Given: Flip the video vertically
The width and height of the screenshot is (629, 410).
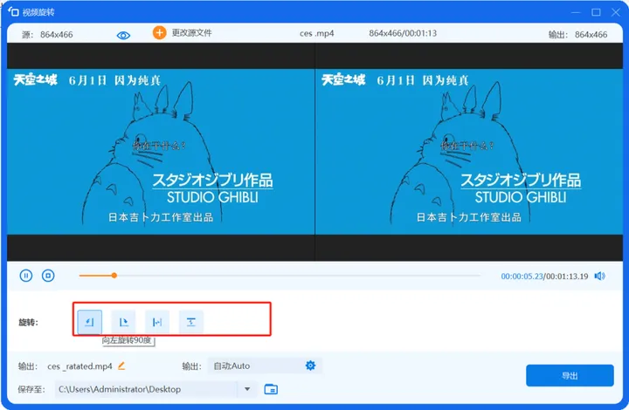Looking at the screenshot, I should (x=191, y=322).
